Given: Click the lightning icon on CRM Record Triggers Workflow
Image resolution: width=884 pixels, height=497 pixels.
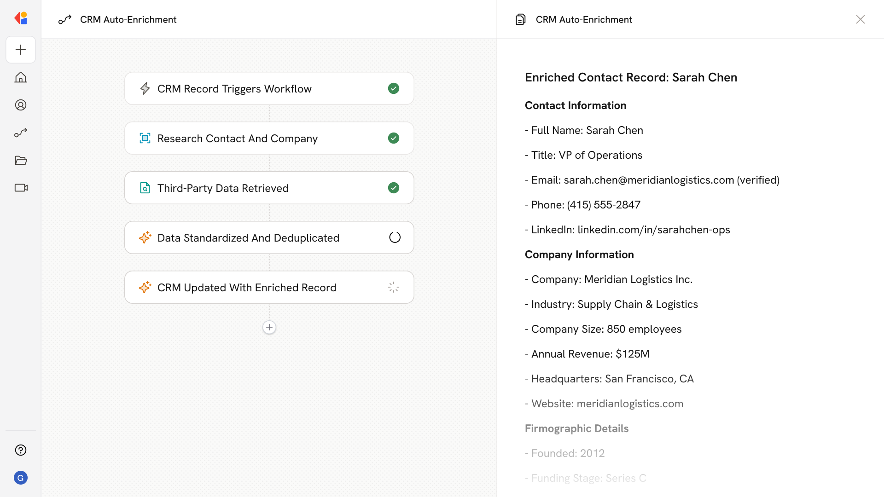Looking at the screenshot, I should pyautogui.click(x=145, y=88).
